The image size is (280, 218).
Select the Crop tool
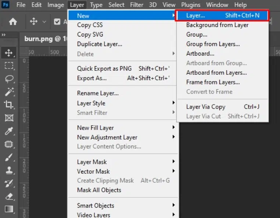pyautogui.click(x=9, y=105)
